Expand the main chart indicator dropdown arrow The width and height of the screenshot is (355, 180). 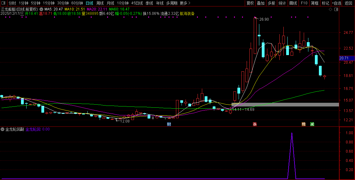(x=41, y=10)
